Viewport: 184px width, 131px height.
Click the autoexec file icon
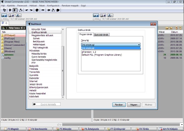point(2,55)
